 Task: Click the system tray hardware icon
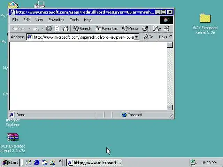click(194, 162)
